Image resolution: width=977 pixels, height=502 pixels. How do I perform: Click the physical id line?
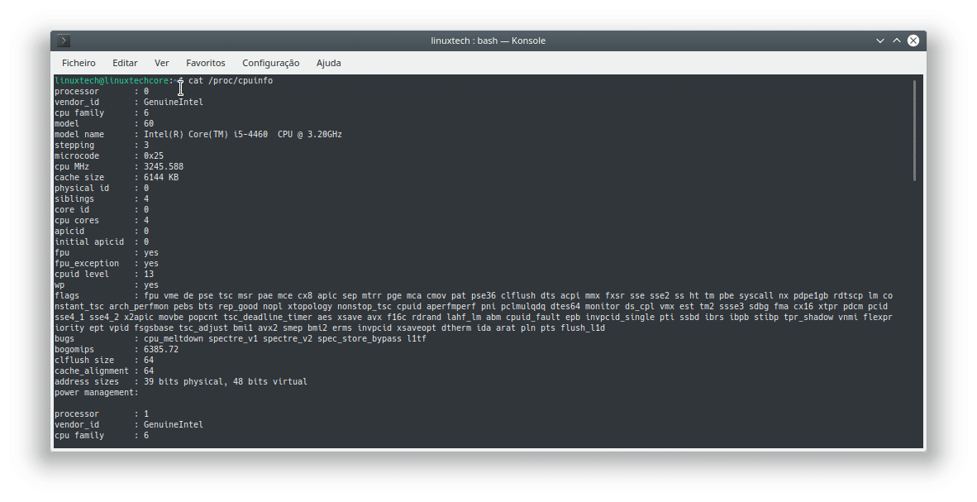pos(102,189)
